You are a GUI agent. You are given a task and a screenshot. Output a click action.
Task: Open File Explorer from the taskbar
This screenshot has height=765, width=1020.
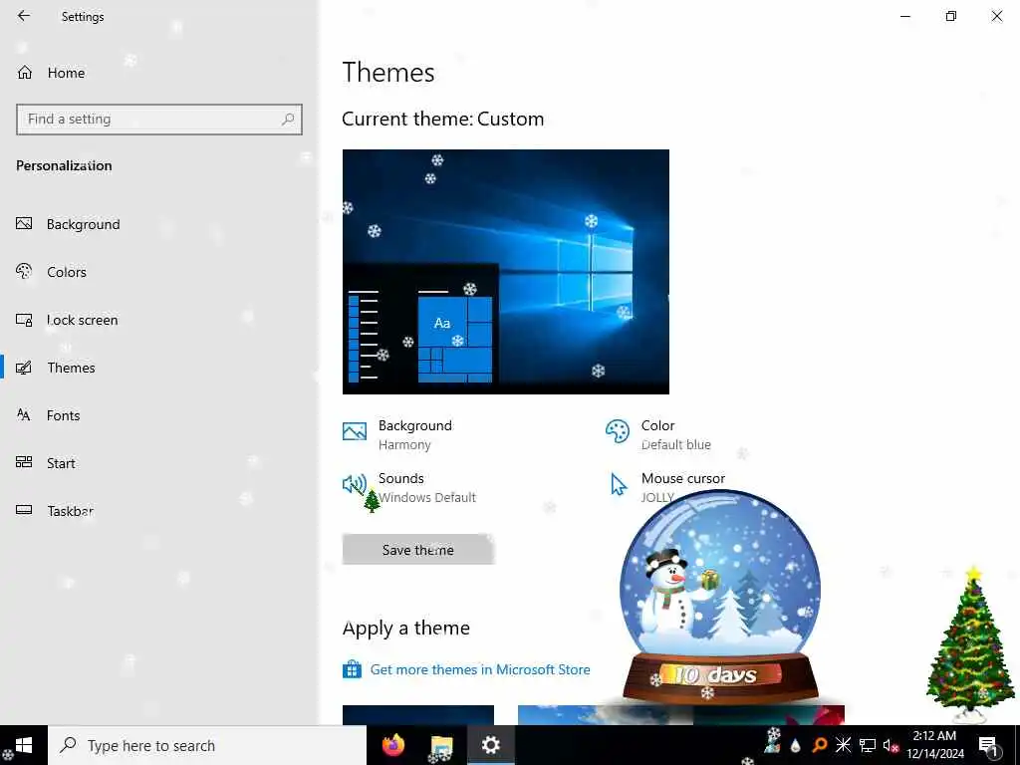(x=441, y=745)
